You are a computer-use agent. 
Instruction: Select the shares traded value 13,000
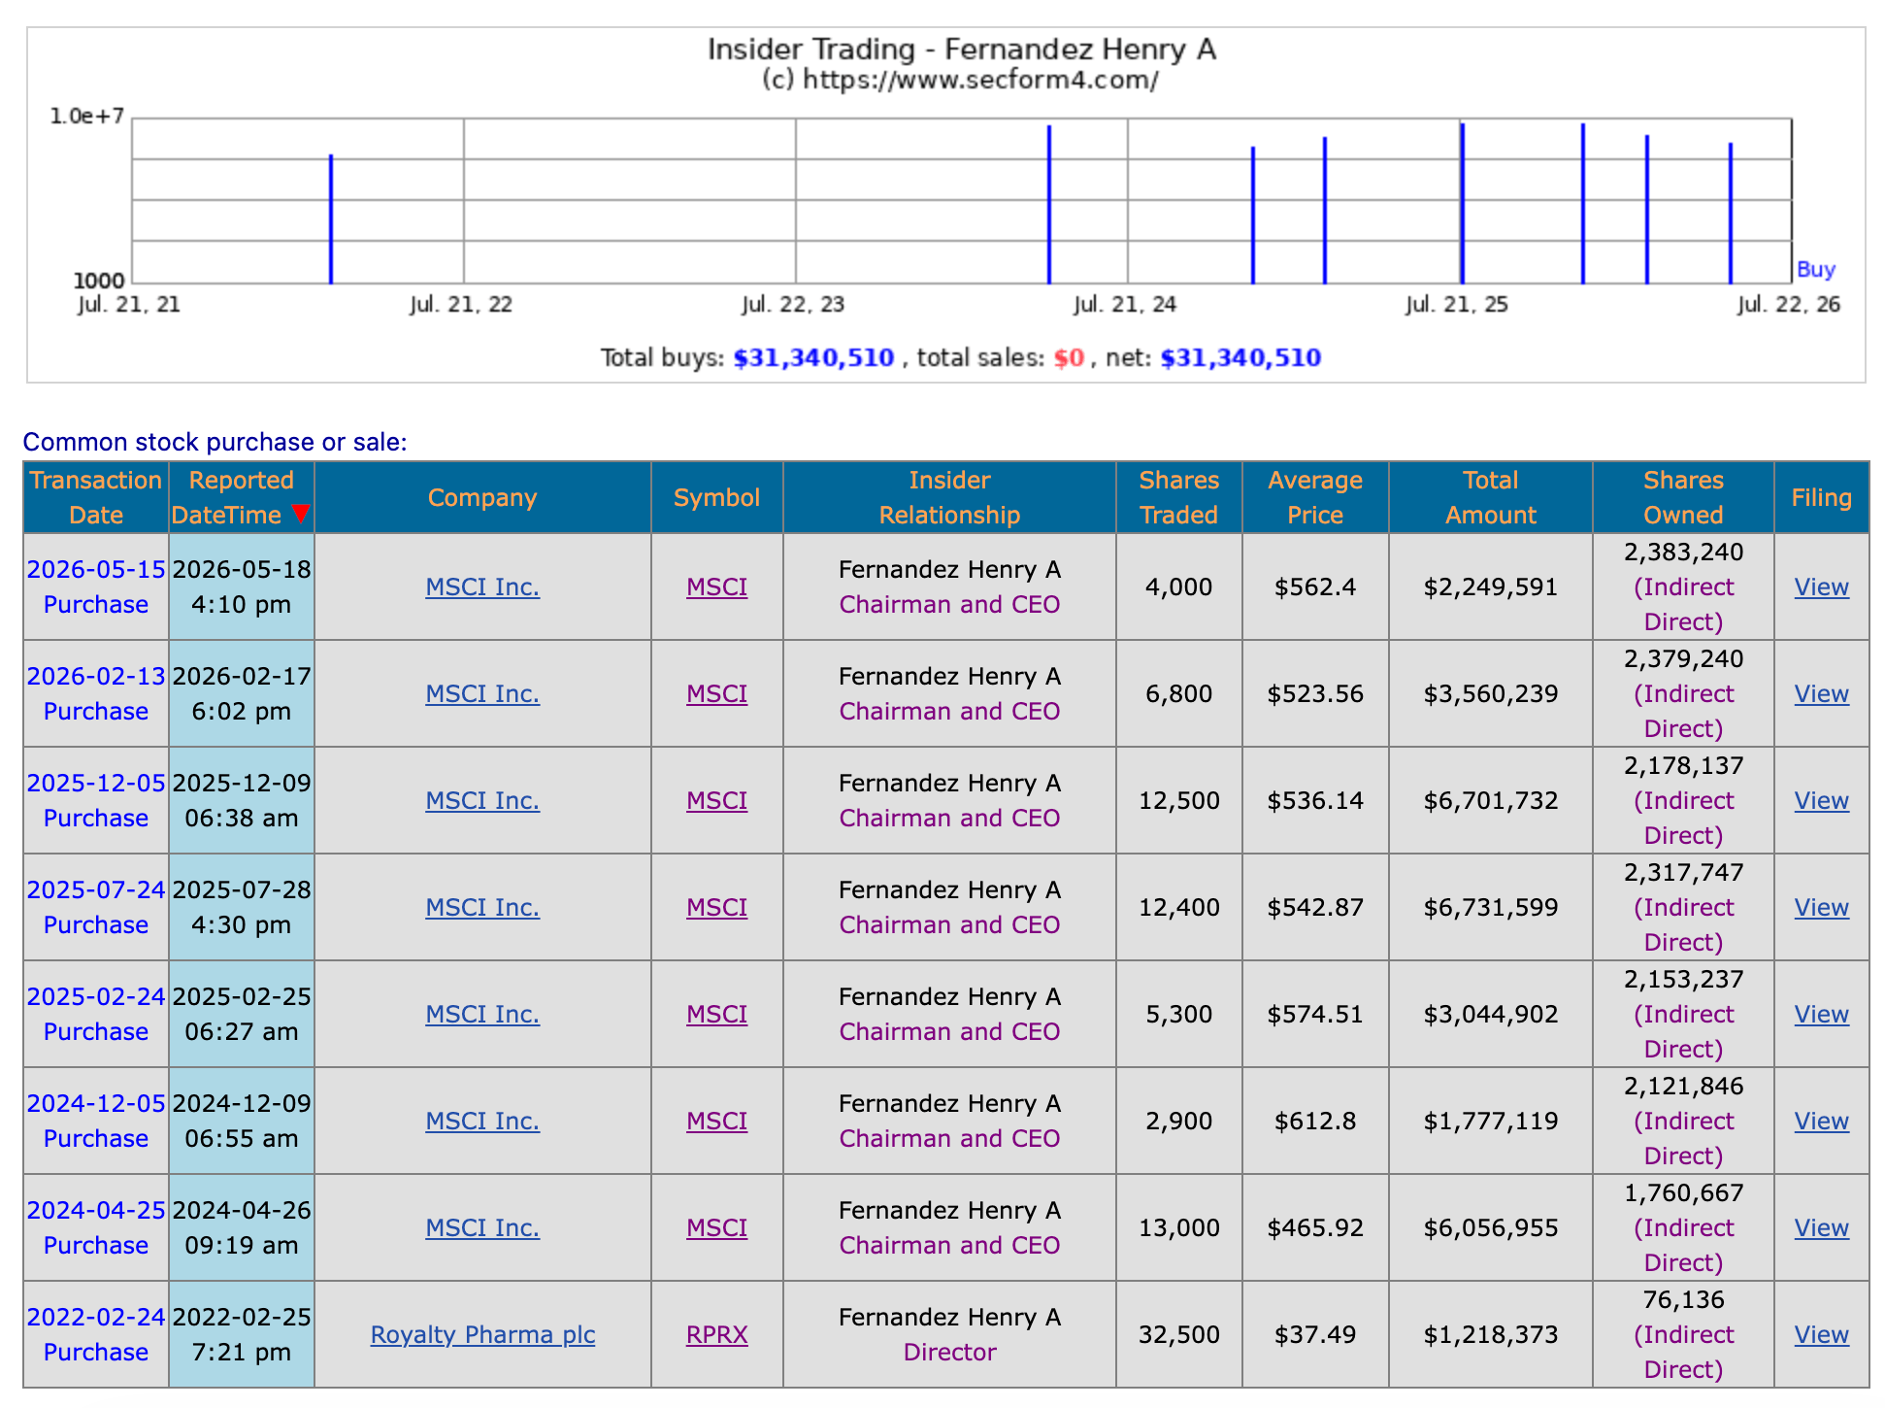(x=1179, y=1227)
